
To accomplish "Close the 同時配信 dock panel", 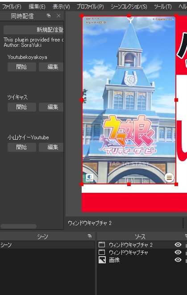I will coord(58,16).
